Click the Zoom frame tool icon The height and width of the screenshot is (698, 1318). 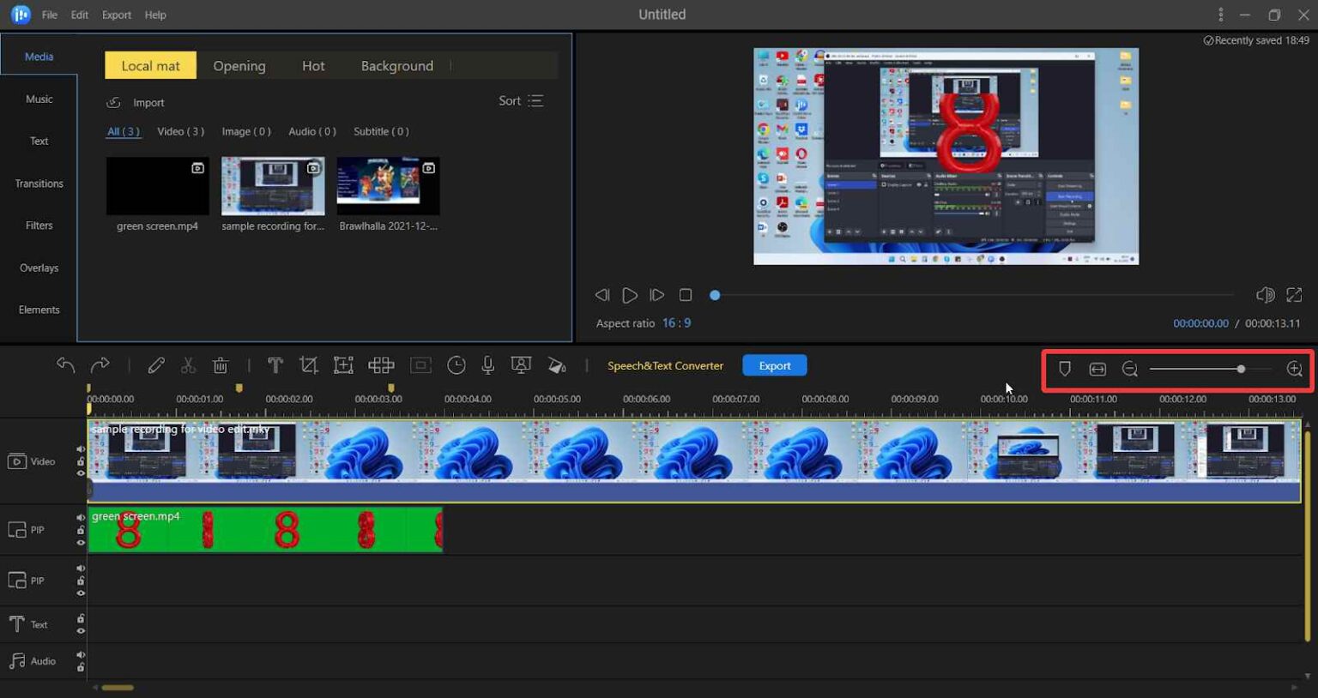[x=343, y=365]
